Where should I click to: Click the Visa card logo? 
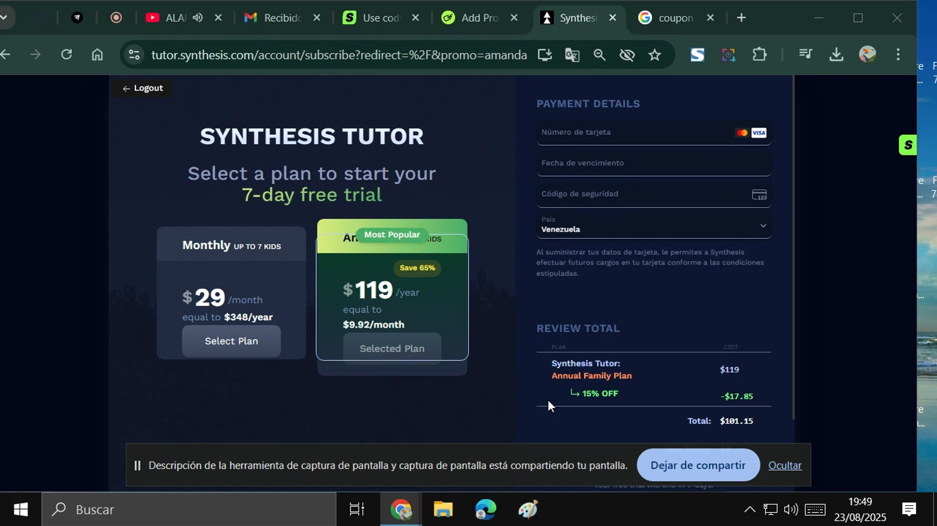click(758, 133)
